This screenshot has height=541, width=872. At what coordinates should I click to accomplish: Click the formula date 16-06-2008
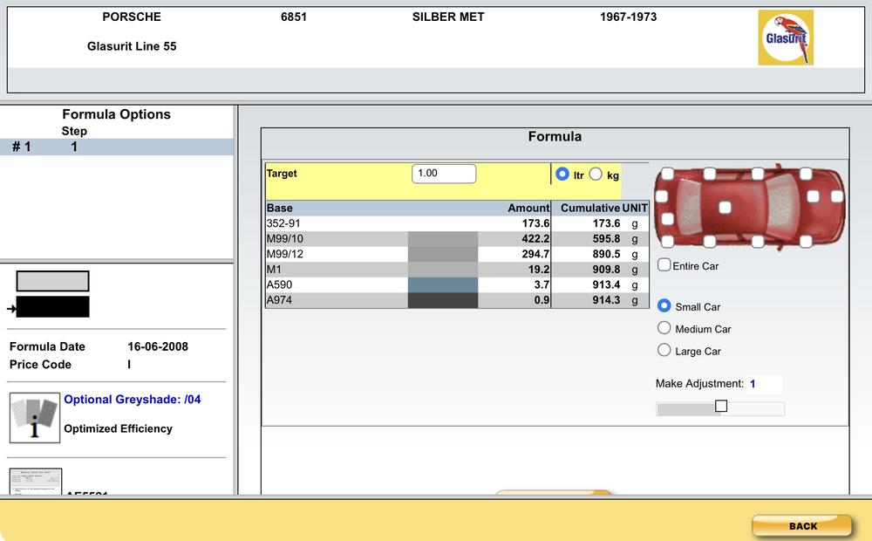(x=158, y=346)
